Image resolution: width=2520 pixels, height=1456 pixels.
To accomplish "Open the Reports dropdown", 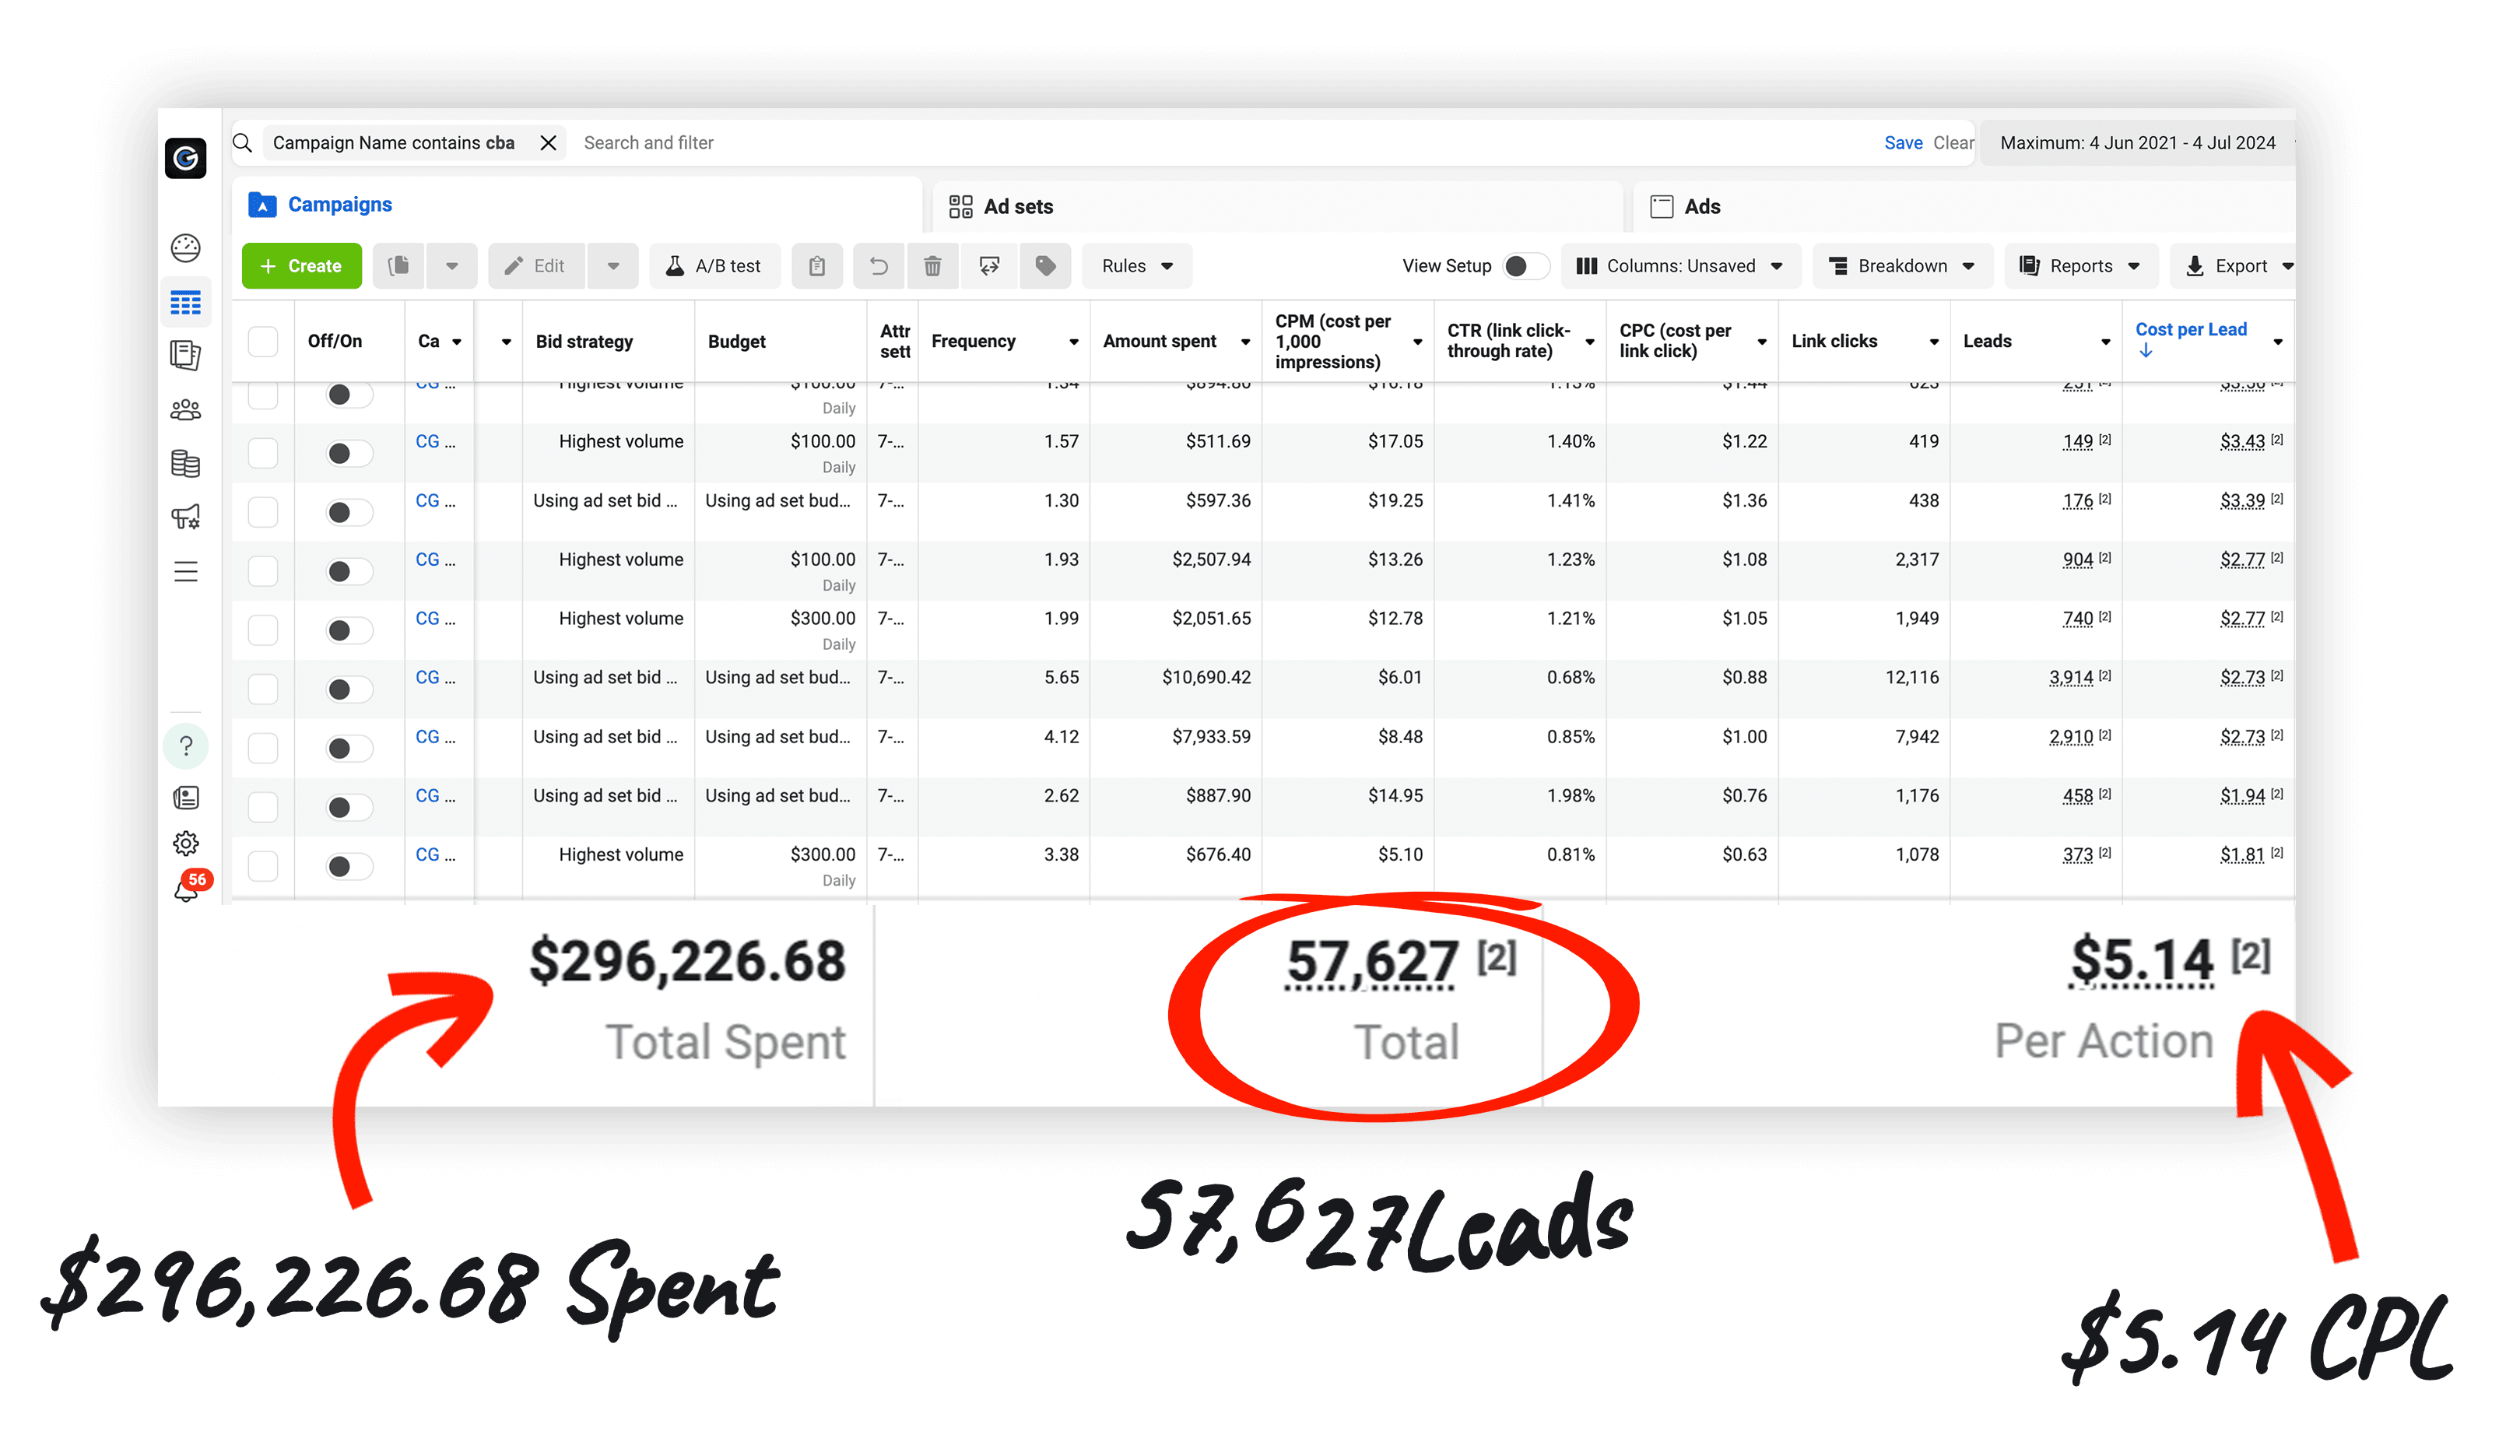I will click(2080, 266).
